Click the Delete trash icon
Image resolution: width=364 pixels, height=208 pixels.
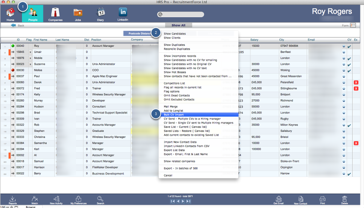point(344,200)
